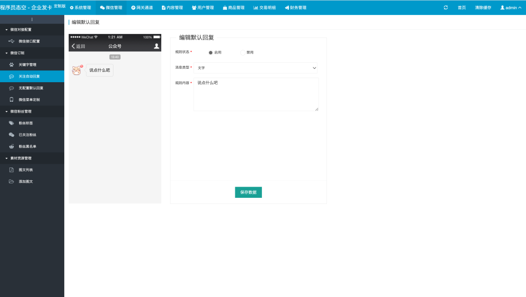Click the battery icon in phone preview
This screenshot has height=297, width=526.
pyautogui.click(x=157, y=37)
